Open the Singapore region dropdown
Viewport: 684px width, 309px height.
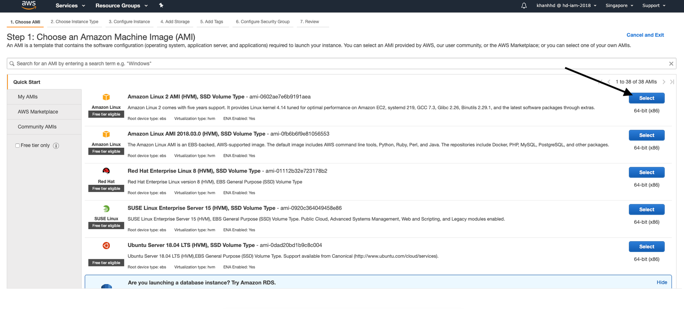(x=619, y=5)
